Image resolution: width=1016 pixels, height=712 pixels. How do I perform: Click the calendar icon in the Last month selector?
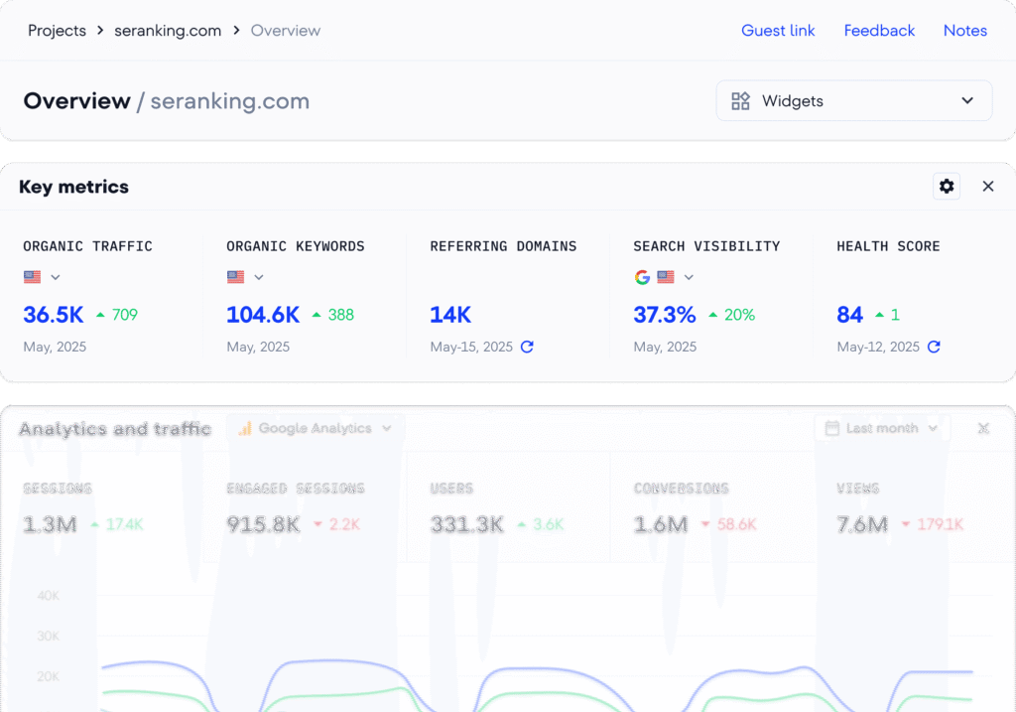coord(830,428)
